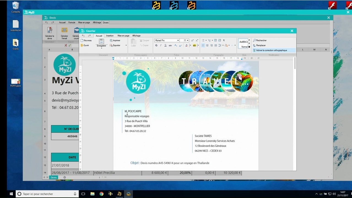Redo with the Courrier redo arrow
The height and width of the screenshot is (198, 352).
(x=89, y=36)
